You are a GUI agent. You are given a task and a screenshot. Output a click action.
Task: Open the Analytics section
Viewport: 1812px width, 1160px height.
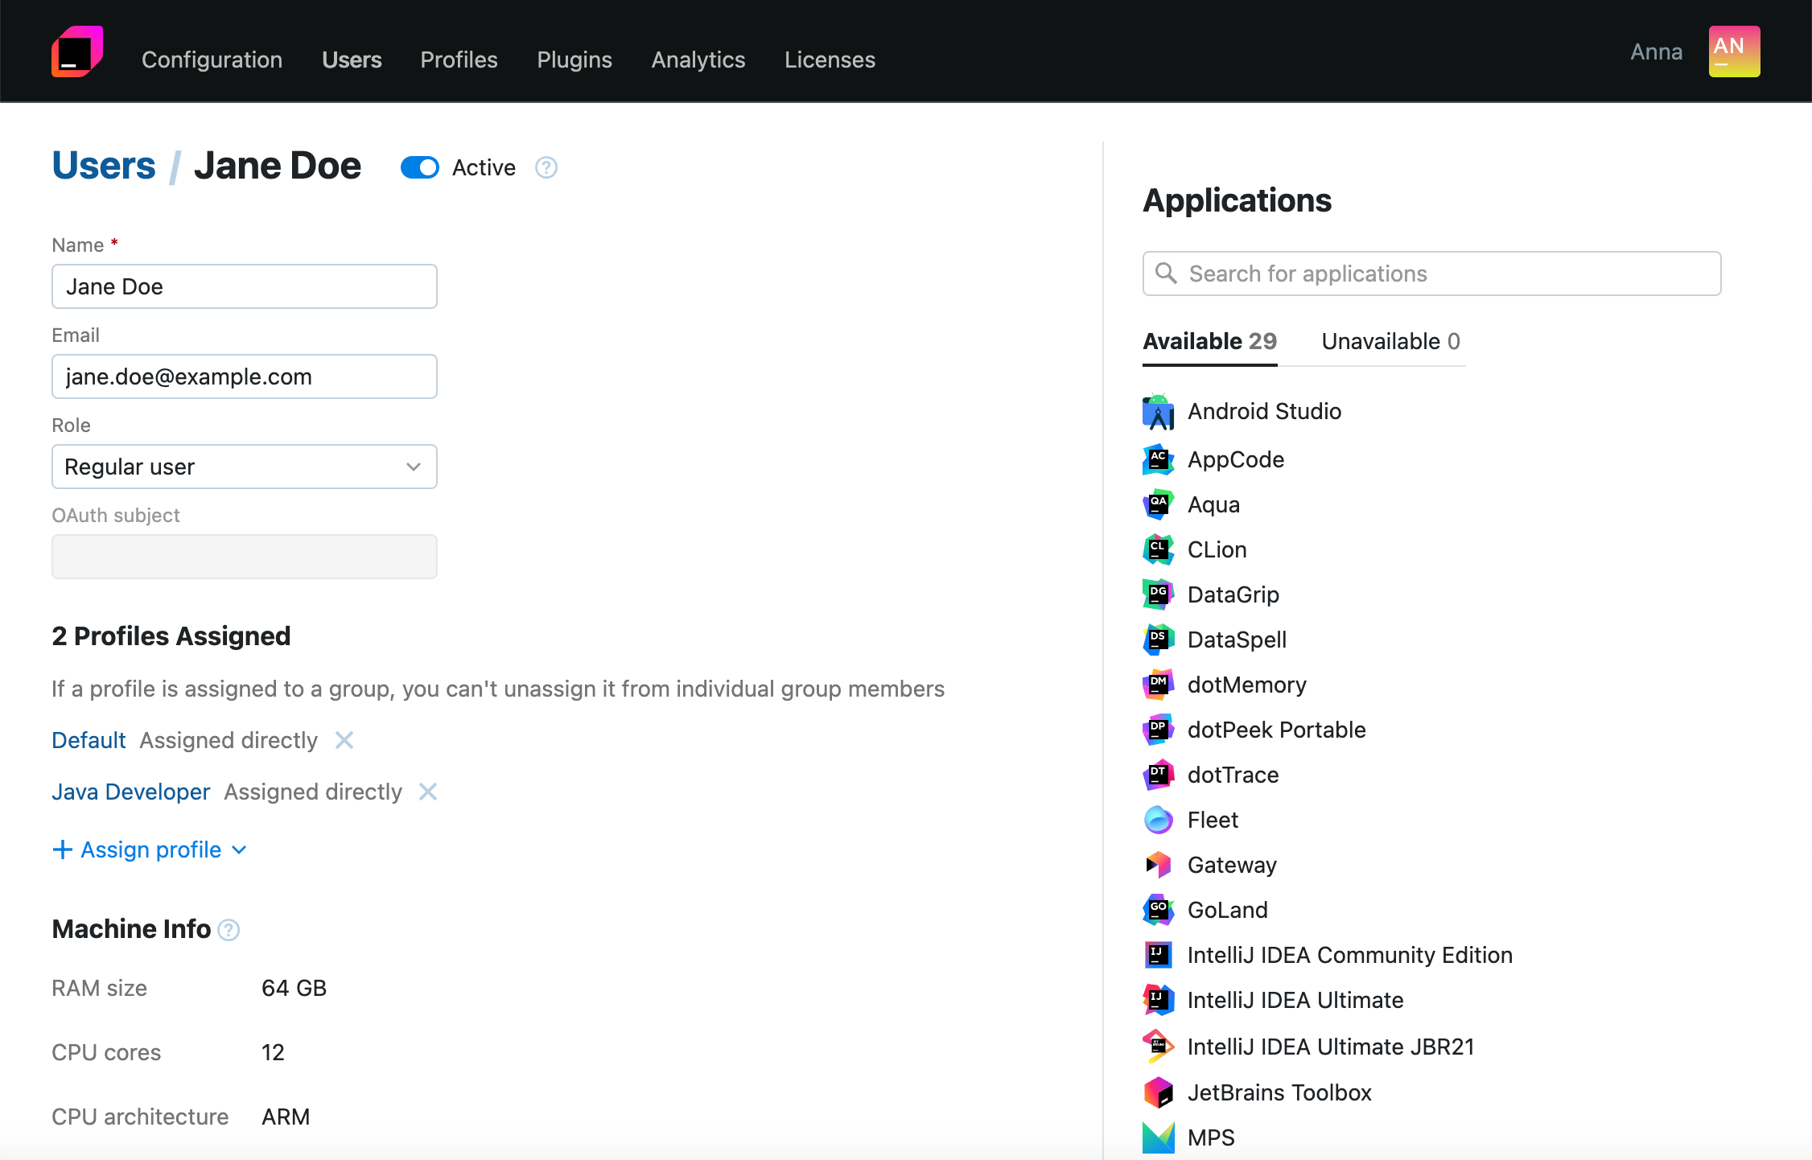(x=698, y=60)
